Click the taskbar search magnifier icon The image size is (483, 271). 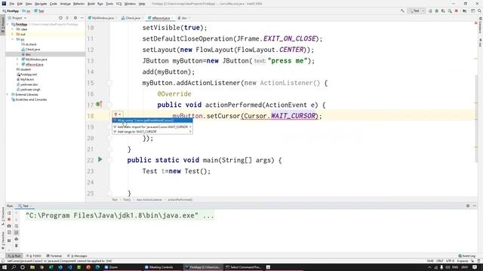click(x=14, y=267)
